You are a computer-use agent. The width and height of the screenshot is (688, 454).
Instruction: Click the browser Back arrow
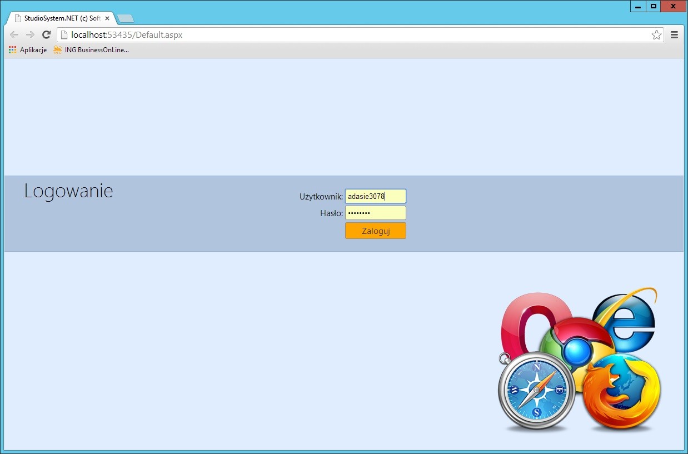(x=14, y=35)
